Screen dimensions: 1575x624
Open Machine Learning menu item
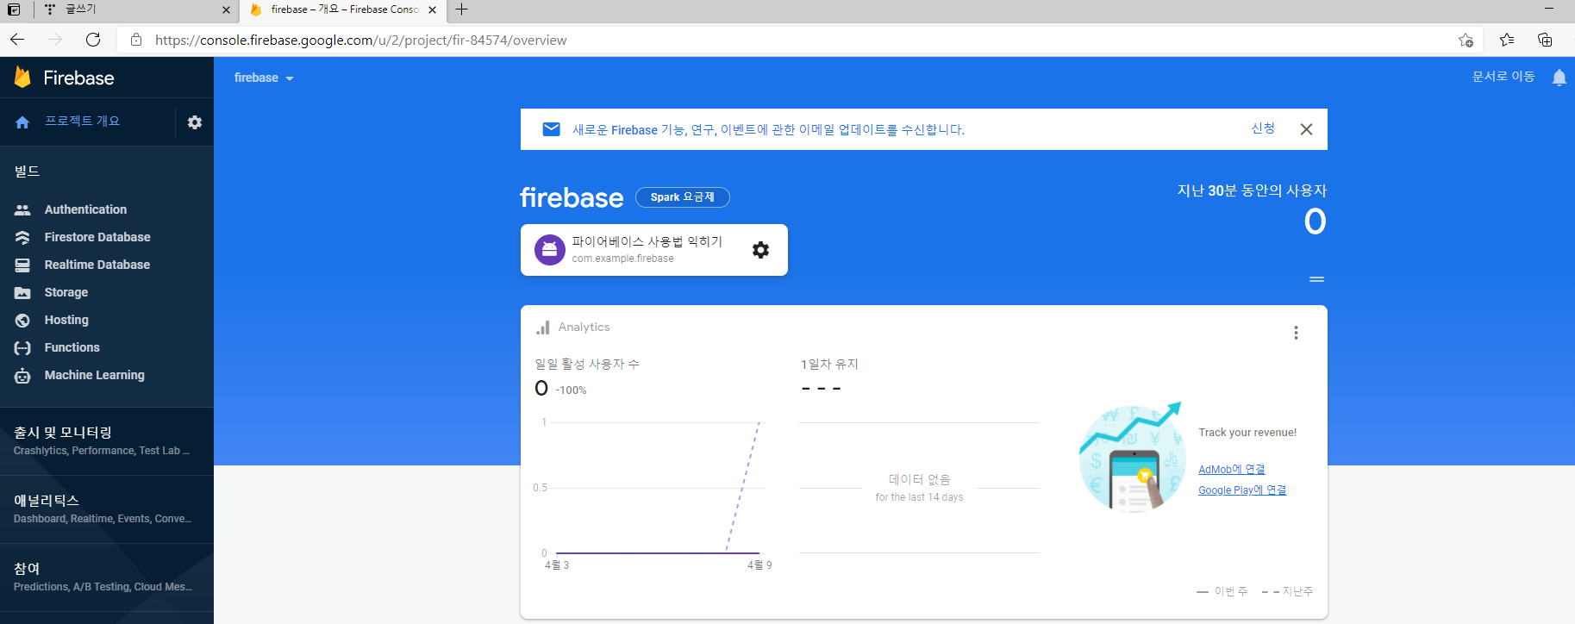tap(107, 375)
